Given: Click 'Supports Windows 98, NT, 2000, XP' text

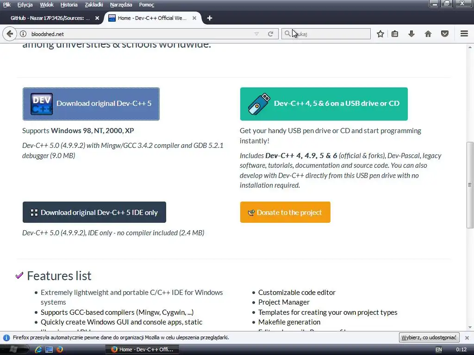Looking at the screenshot, I should (x=78, y=131).
